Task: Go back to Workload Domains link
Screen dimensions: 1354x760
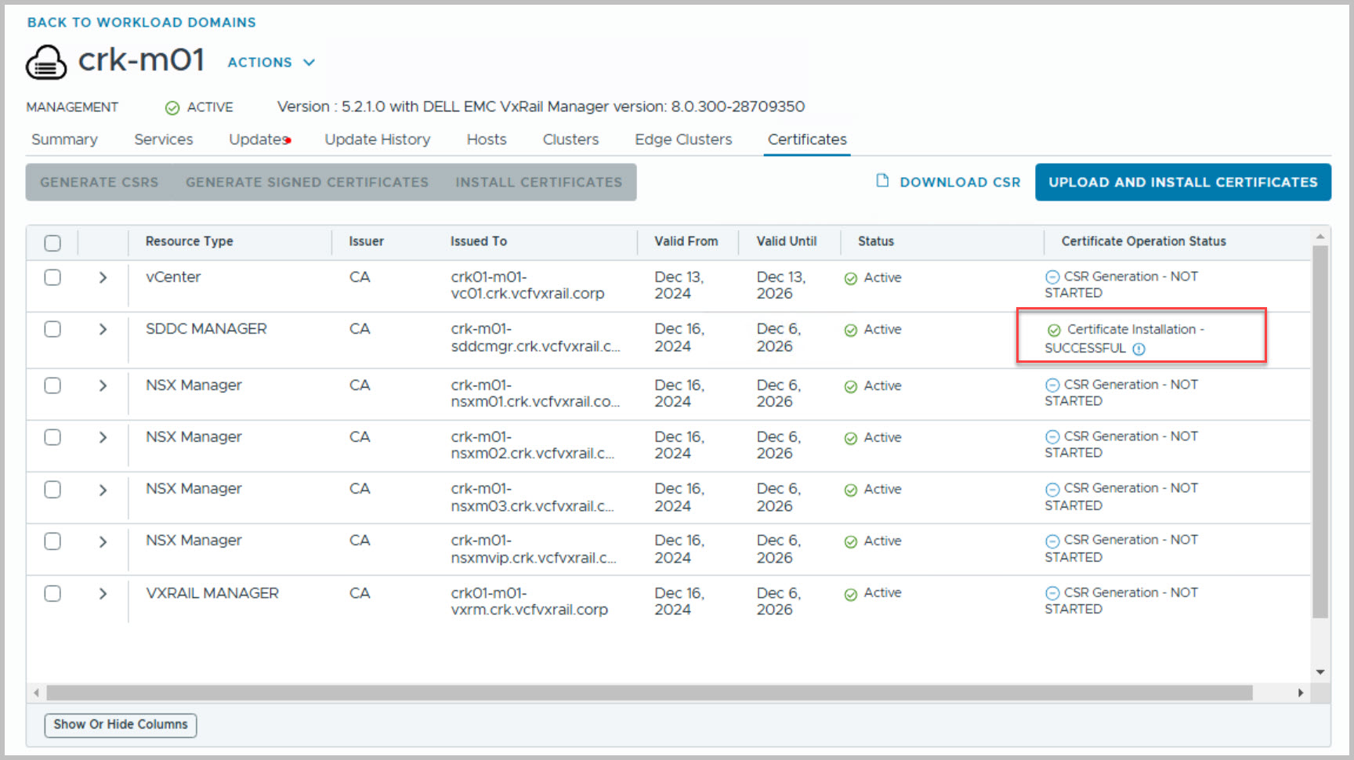Action: coord(141,23)
